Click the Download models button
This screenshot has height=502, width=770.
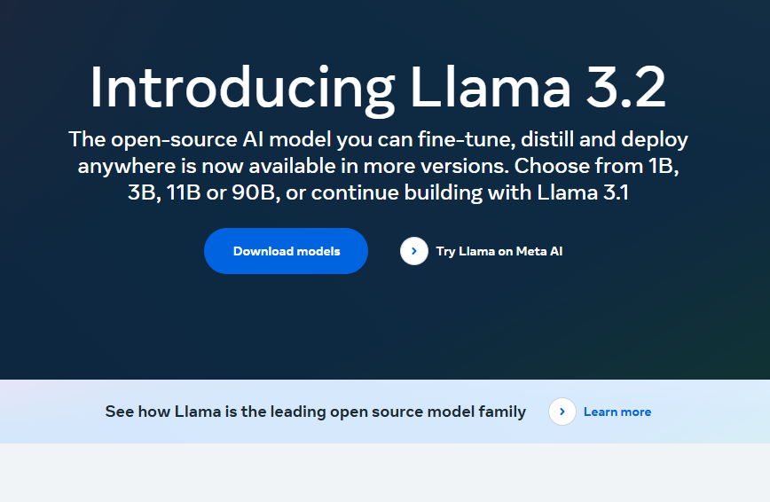pyautogui.click(x=286, y=251)
